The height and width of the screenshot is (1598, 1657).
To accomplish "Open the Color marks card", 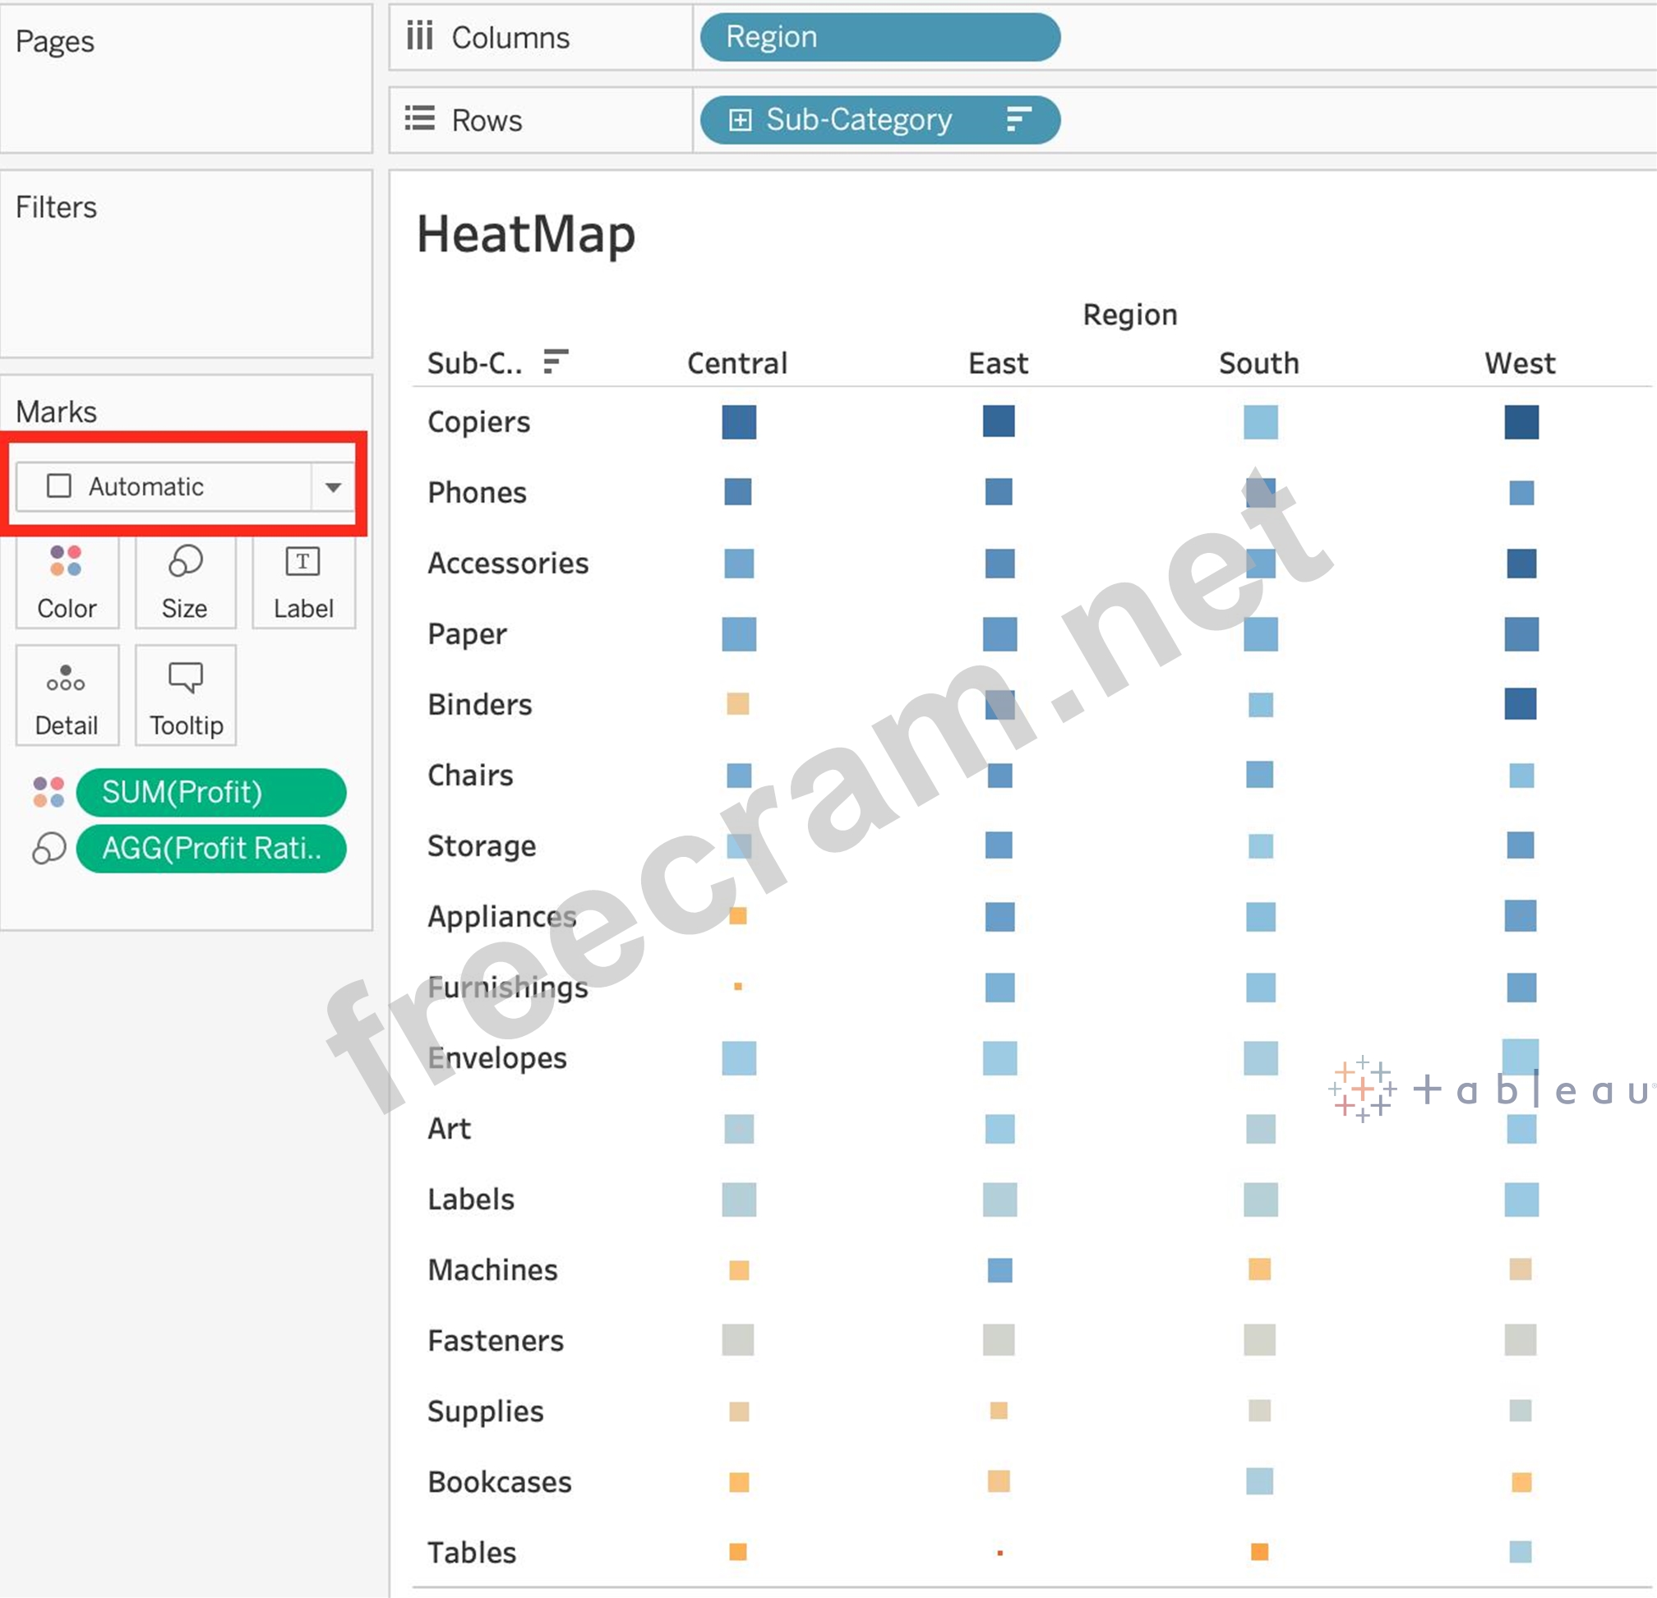I will pos(67,583).
